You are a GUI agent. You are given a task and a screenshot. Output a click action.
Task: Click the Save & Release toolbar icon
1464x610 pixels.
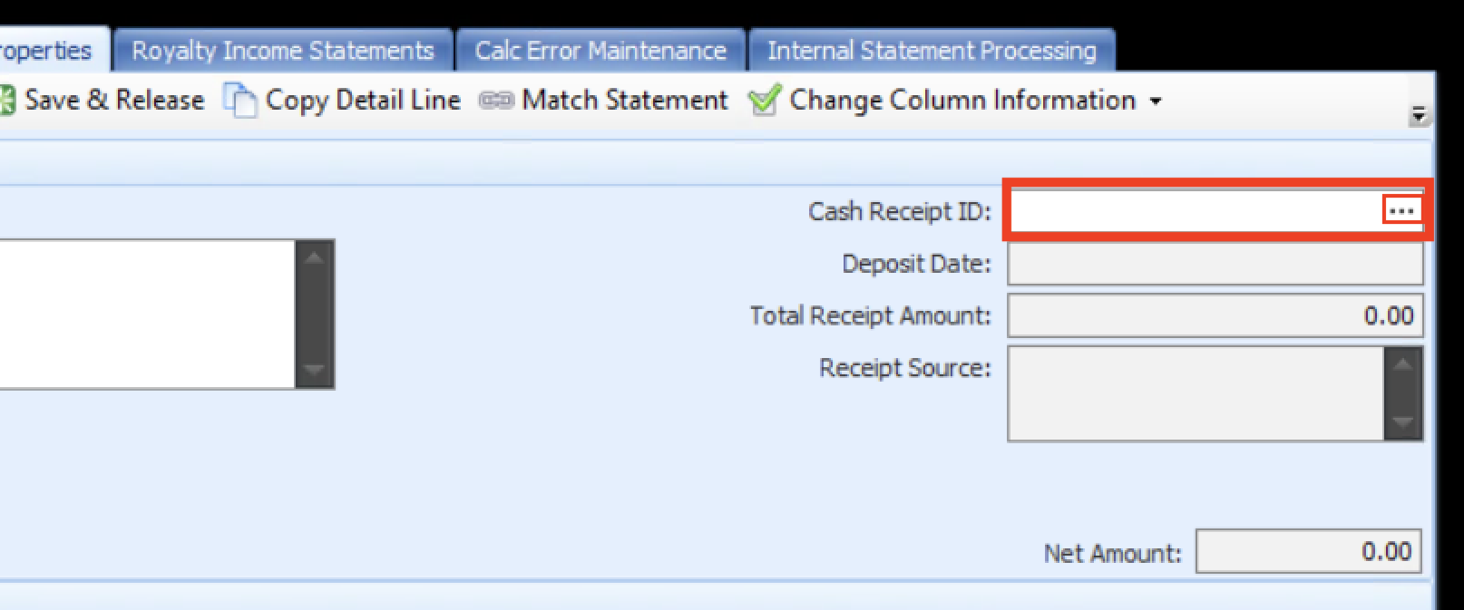pos(7,100)
